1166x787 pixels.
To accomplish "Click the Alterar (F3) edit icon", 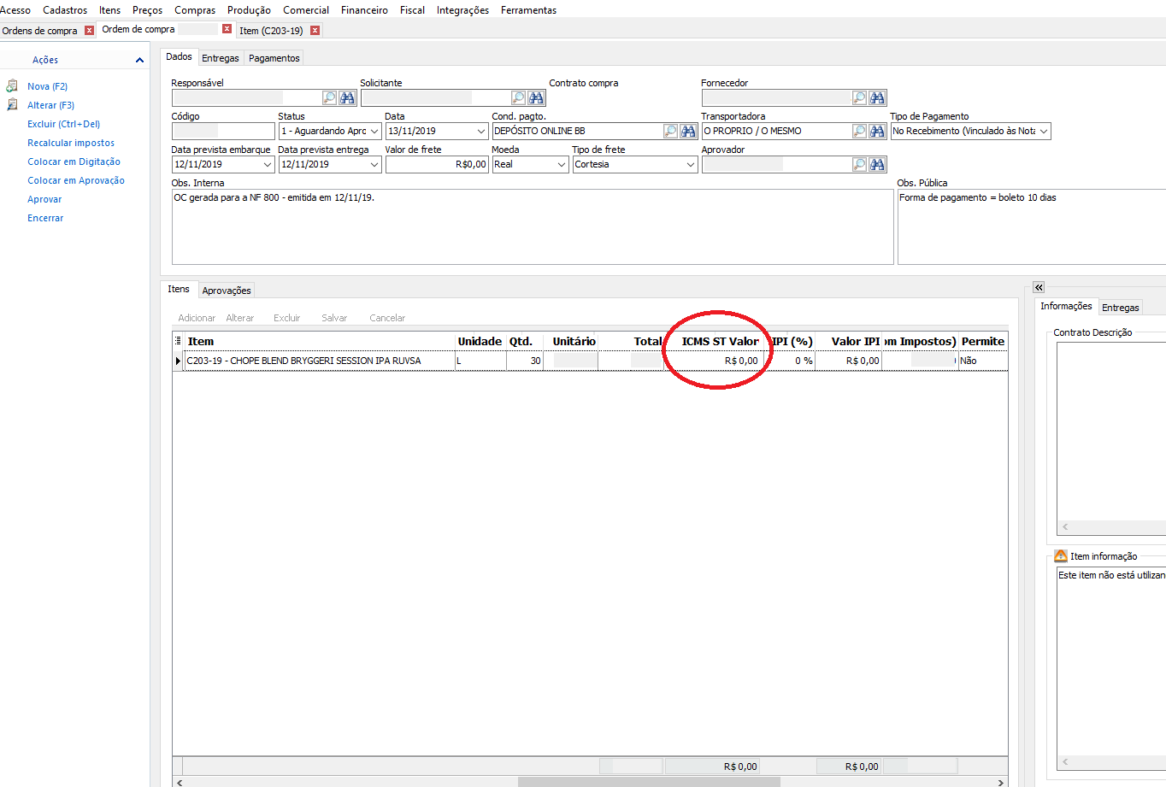I will coord(12,105).
